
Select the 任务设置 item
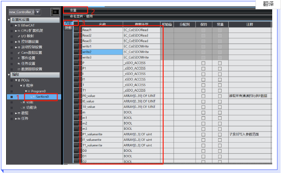pos(28,63)
